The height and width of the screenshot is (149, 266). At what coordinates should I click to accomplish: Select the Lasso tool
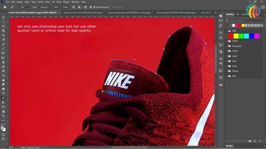3,26
